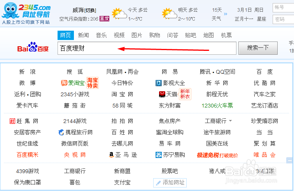Click the 添加网址 button

pyautogui.click(x=170, y=182)
